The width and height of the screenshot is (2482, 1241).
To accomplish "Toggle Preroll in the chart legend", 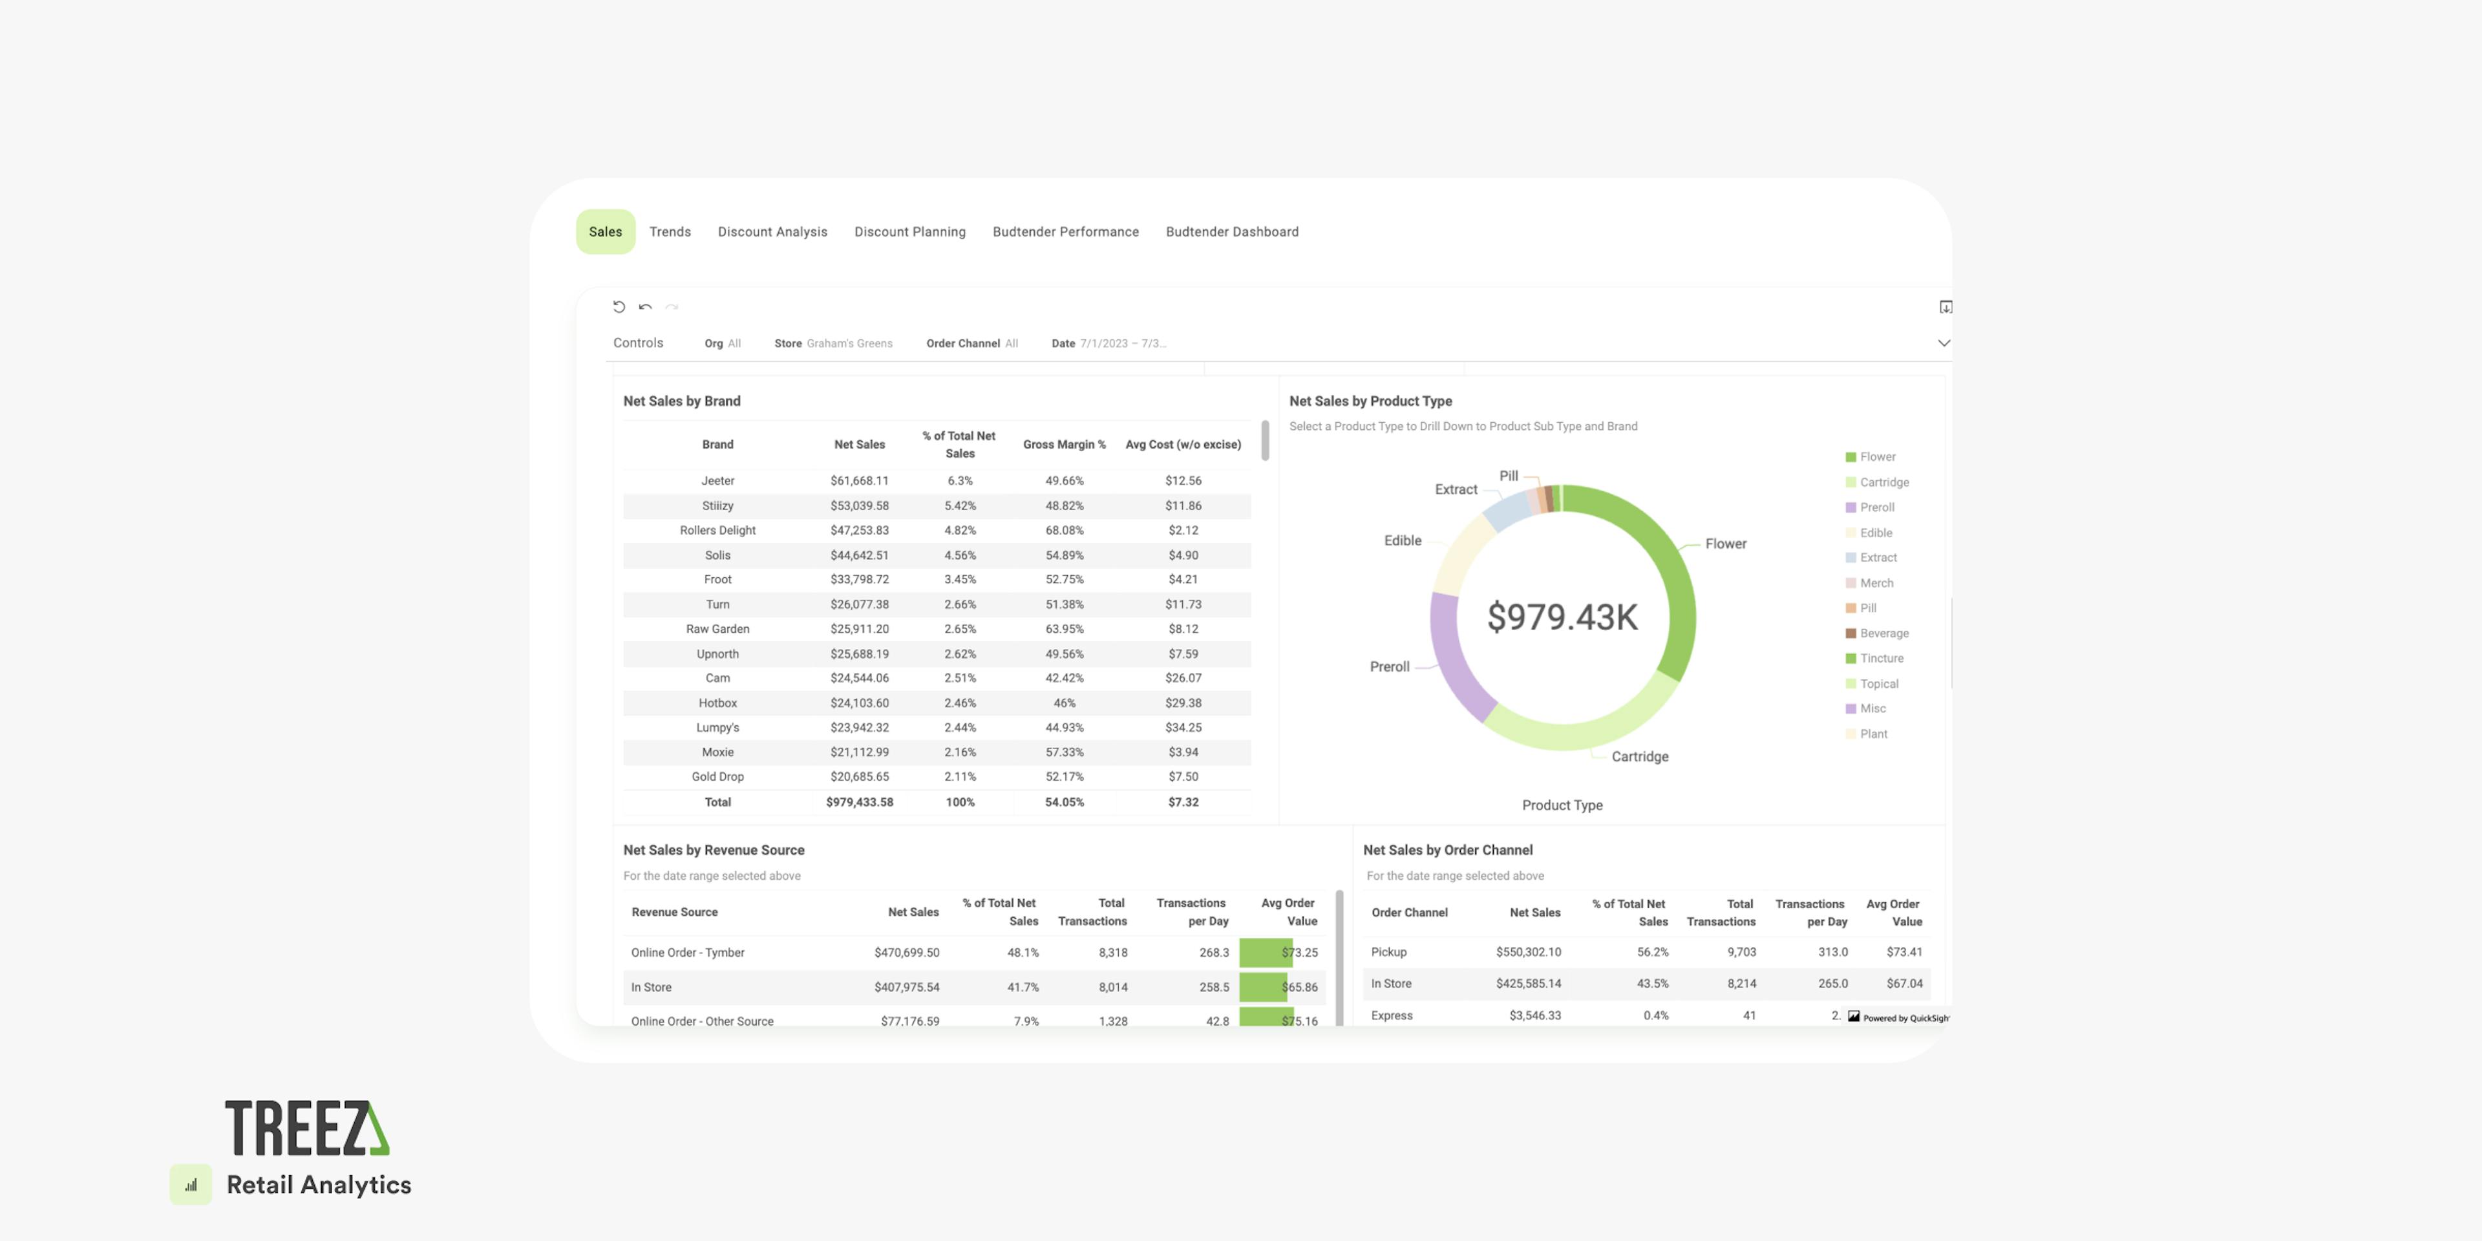I will [x=1876, y=508].
